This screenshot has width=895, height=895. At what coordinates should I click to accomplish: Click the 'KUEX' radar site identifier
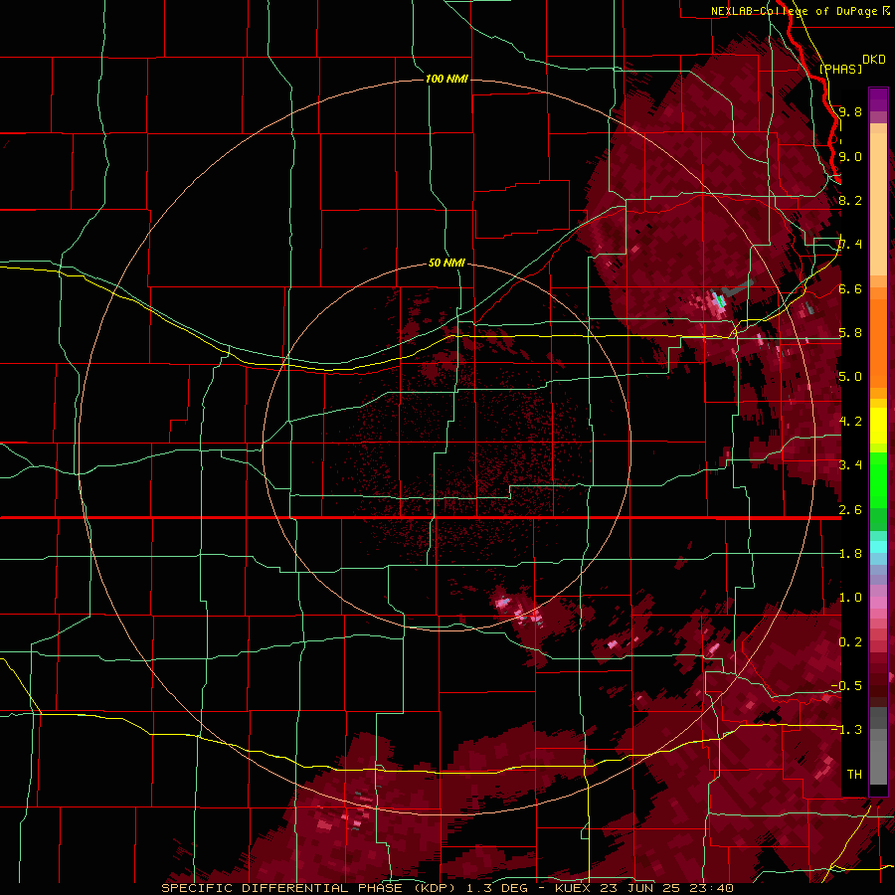pos(572,888)
